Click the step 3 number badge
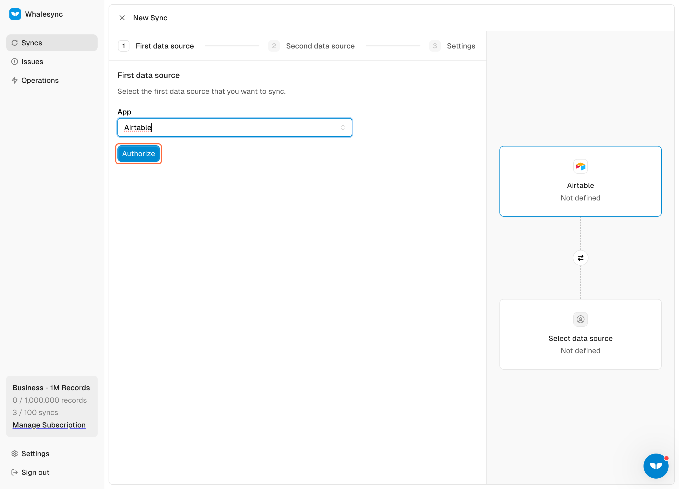Image resolution: width=679 pixels, height=489 pixels. 435,46
